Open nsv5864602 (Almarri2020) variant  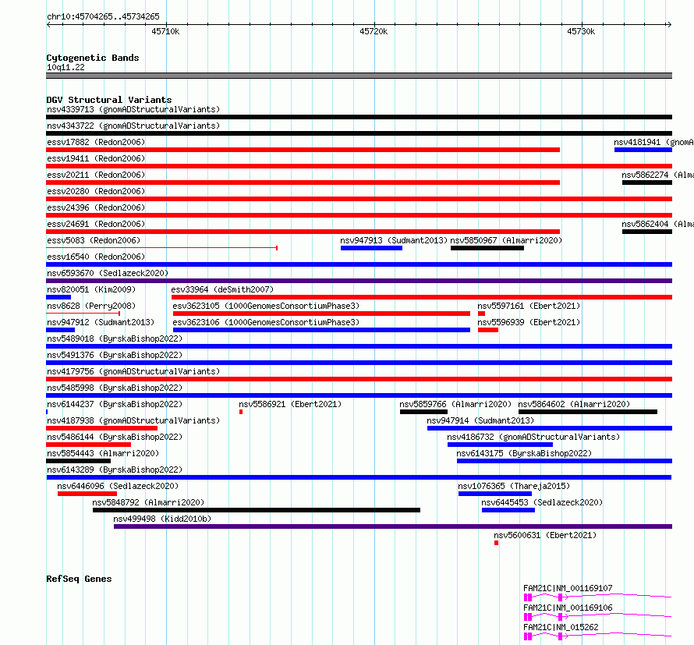[x=574, y=404]
